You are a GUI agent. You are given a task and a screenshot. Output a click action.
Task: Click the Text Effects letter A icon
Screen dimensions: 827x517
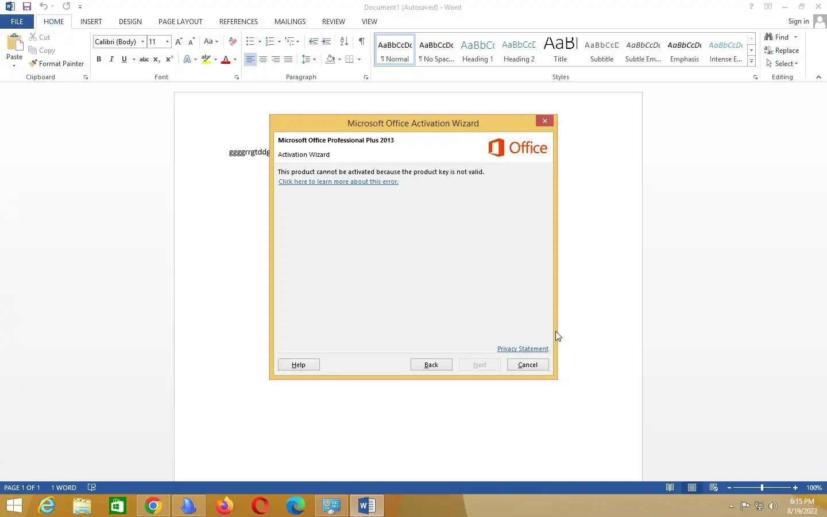coord(187,59)
